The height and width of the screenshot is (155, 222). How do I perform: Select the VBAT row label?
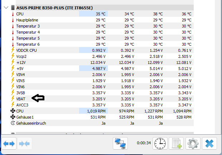pyautogui.click(x=21, y=99)
